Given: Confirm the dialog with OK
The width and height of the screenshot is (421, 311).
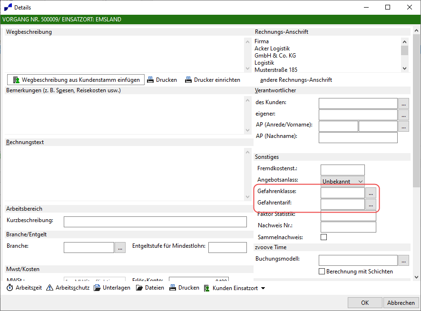Looking at the screenshot, I should [x=365, y=303].
